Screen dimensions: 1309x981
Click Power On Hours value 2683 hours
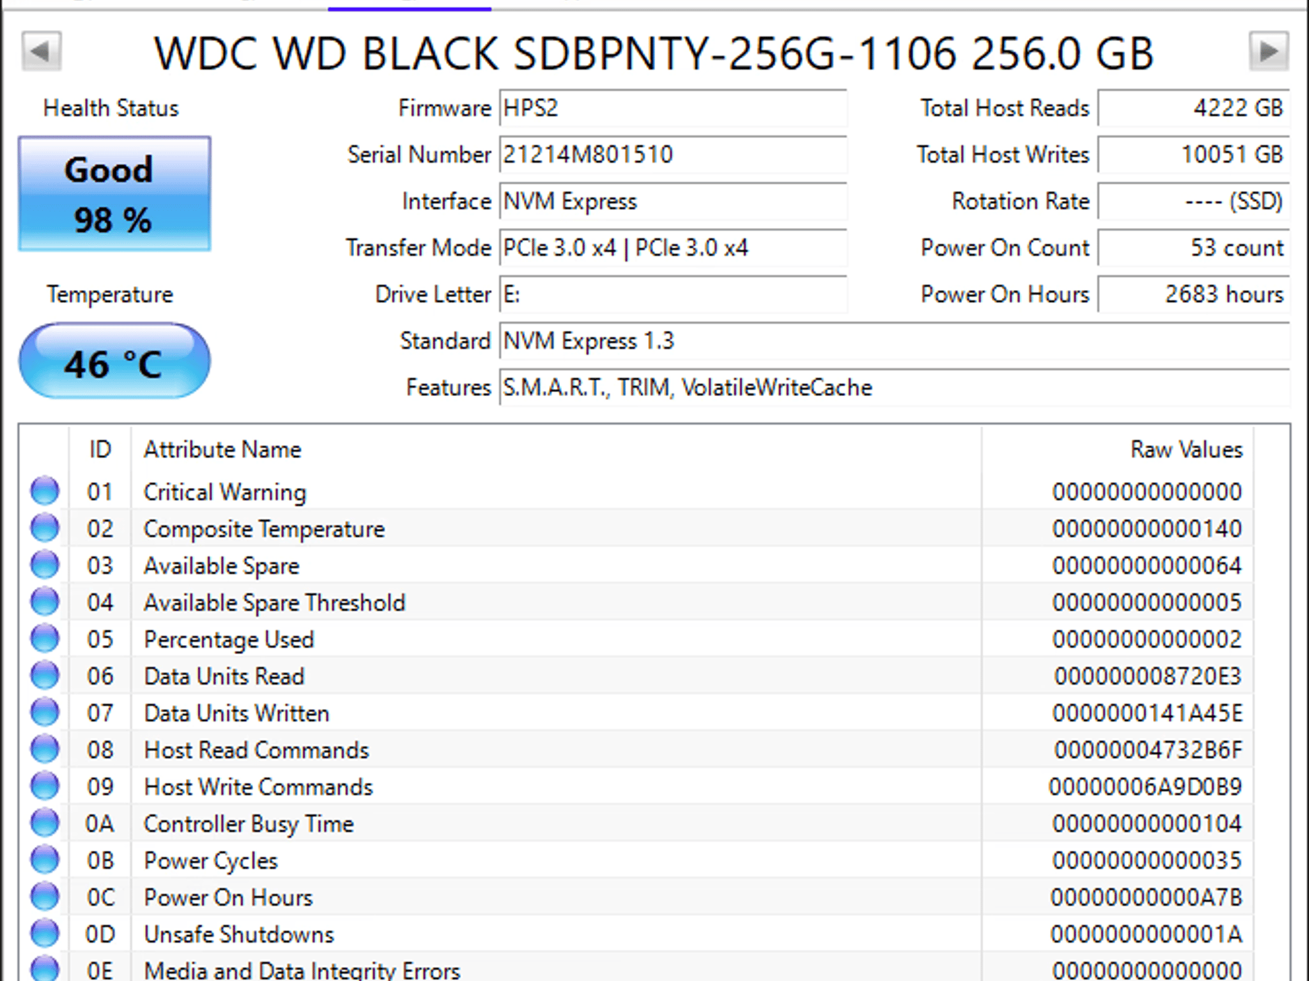(x=1194, y=294)
